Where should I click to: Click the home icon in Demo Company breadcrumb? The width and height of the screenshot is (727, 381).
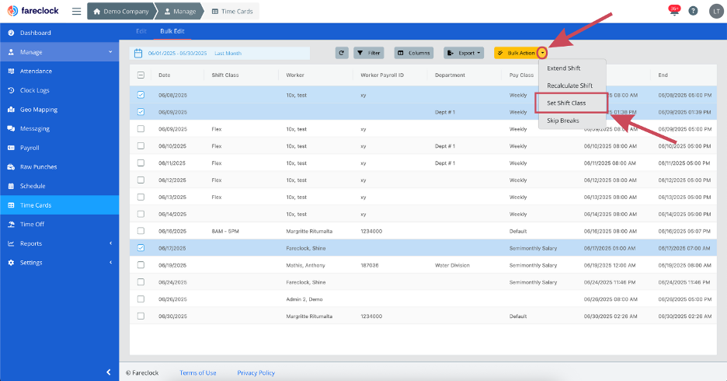[x=97, y=12]
